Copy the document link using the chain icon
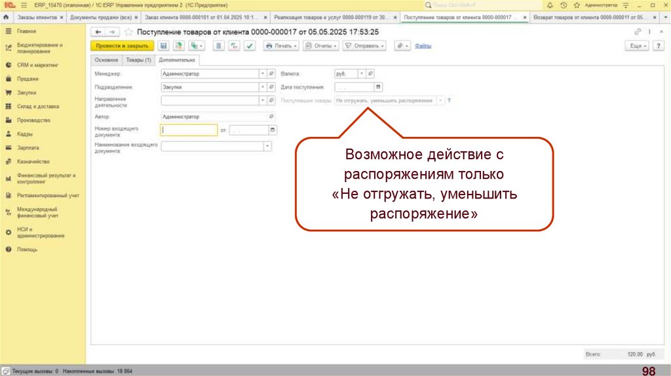Image resolution: width=671 pixels, height=376 pixels. [x=638, y=31]
